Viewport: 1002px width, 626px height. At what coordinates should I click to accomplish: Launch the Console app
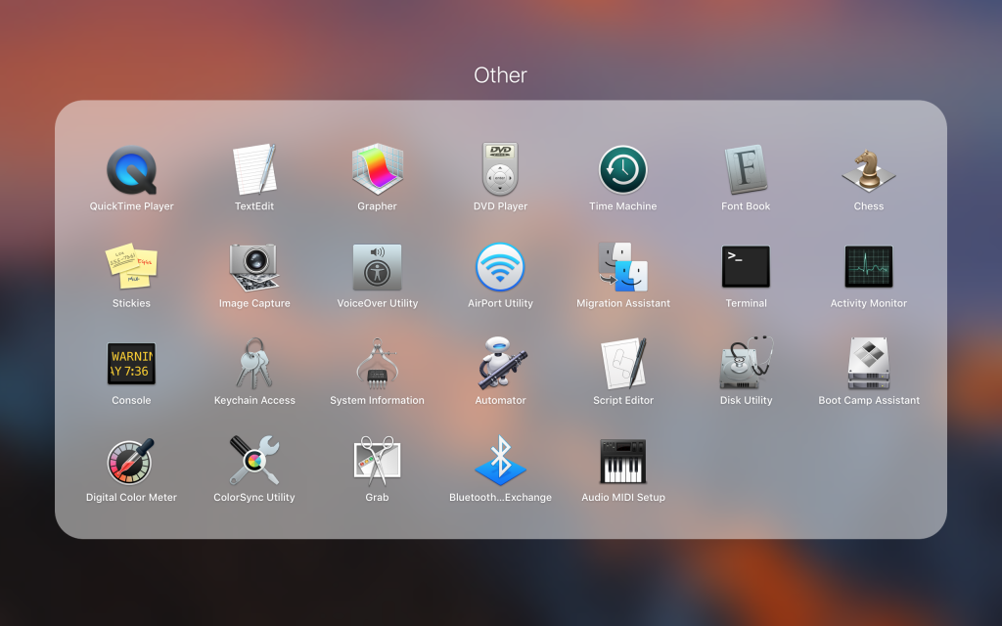[132, 364]
